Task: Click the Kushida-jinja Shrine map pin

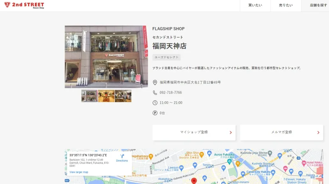Action: pyautogui.click(x=270, y=153)
